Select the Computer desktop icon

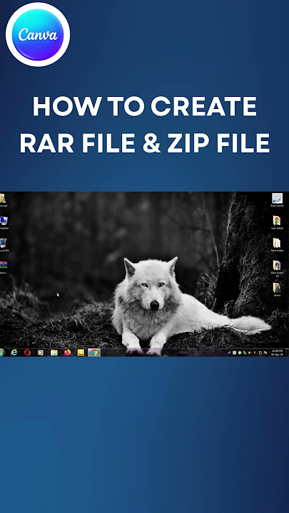click(x=4, y=222)
